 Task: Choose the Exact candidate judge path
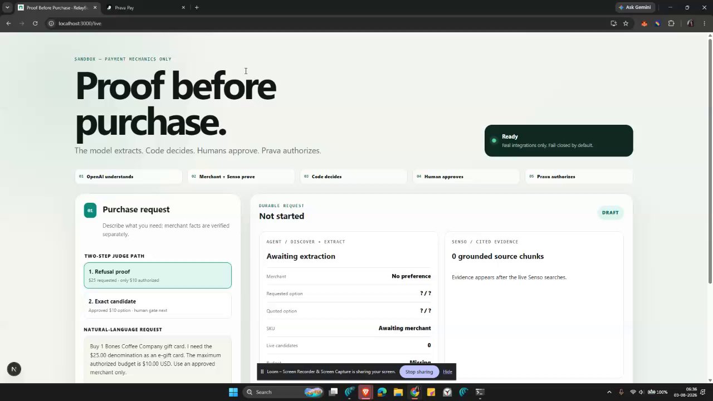tap(158, 305)
